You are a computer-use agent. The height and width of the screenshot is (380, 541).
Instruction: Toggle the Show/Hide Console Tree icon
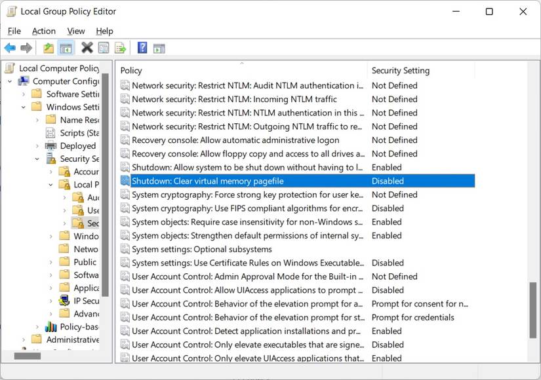(66, 47)
